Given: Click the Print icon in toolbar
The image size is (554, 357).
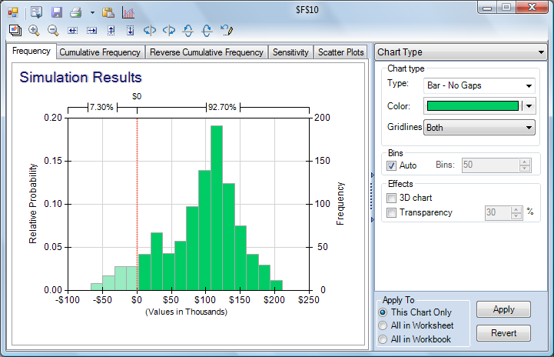Looking at the screenshot, I should (76, 12).
